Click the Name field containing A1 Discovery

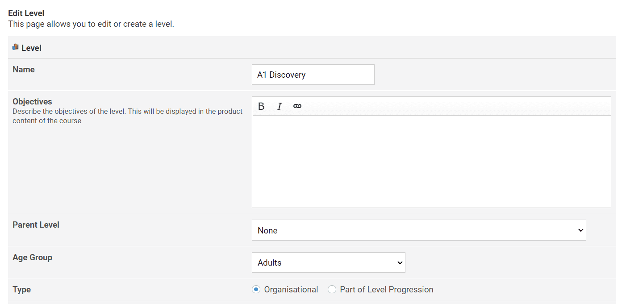[x=313, y=75]
